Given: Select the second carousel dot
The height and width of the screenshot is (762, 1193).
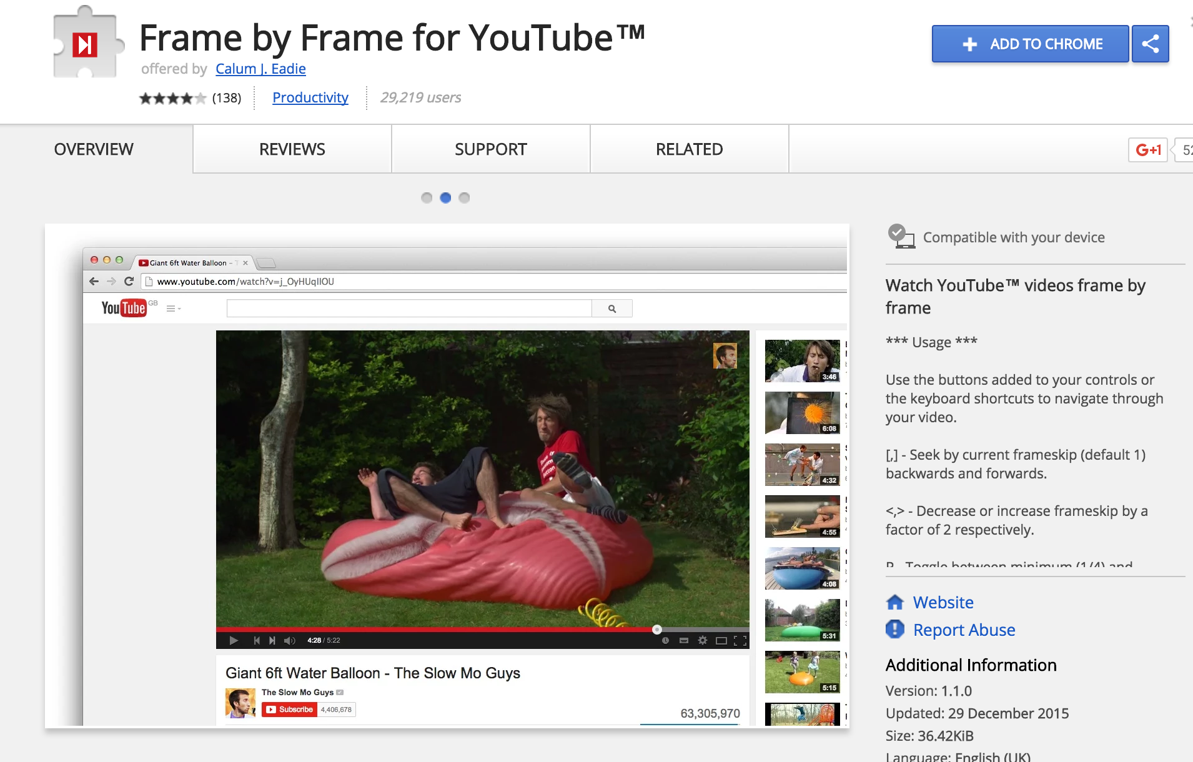Looking at the screenshot, I should click(445, 198).
